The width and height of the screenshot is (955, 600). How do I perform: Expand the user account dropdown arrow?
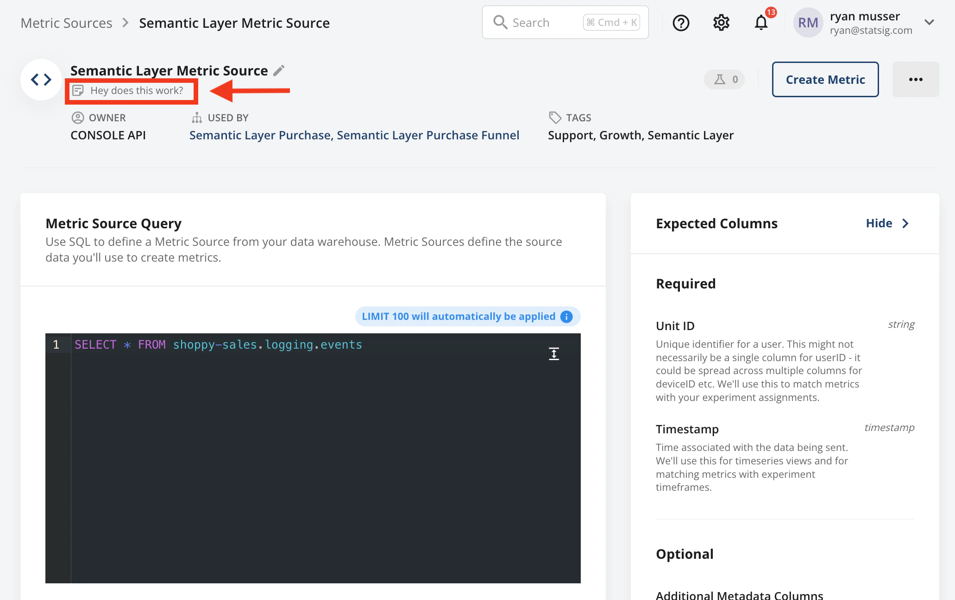click(x=929, y=23)
